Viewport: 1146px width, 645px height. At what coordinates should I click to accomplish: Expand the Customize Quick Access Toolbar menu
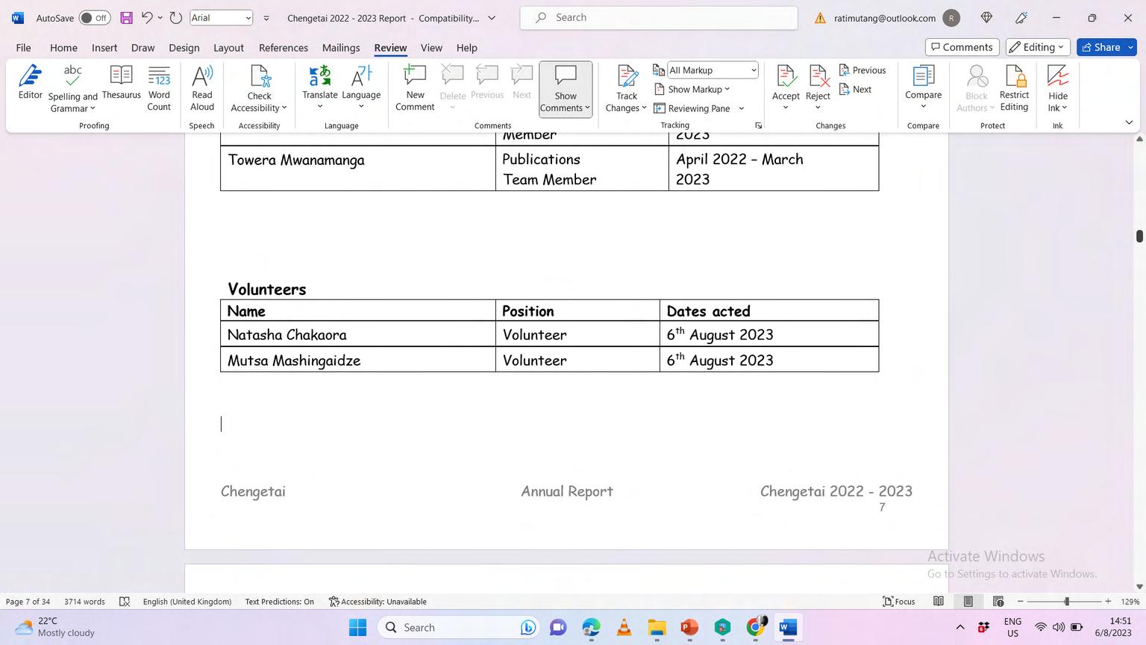coord(266,18)
